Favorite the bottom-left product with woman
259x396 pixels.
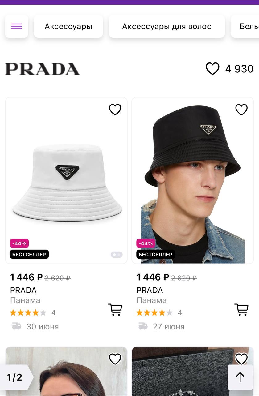(115, 359)
